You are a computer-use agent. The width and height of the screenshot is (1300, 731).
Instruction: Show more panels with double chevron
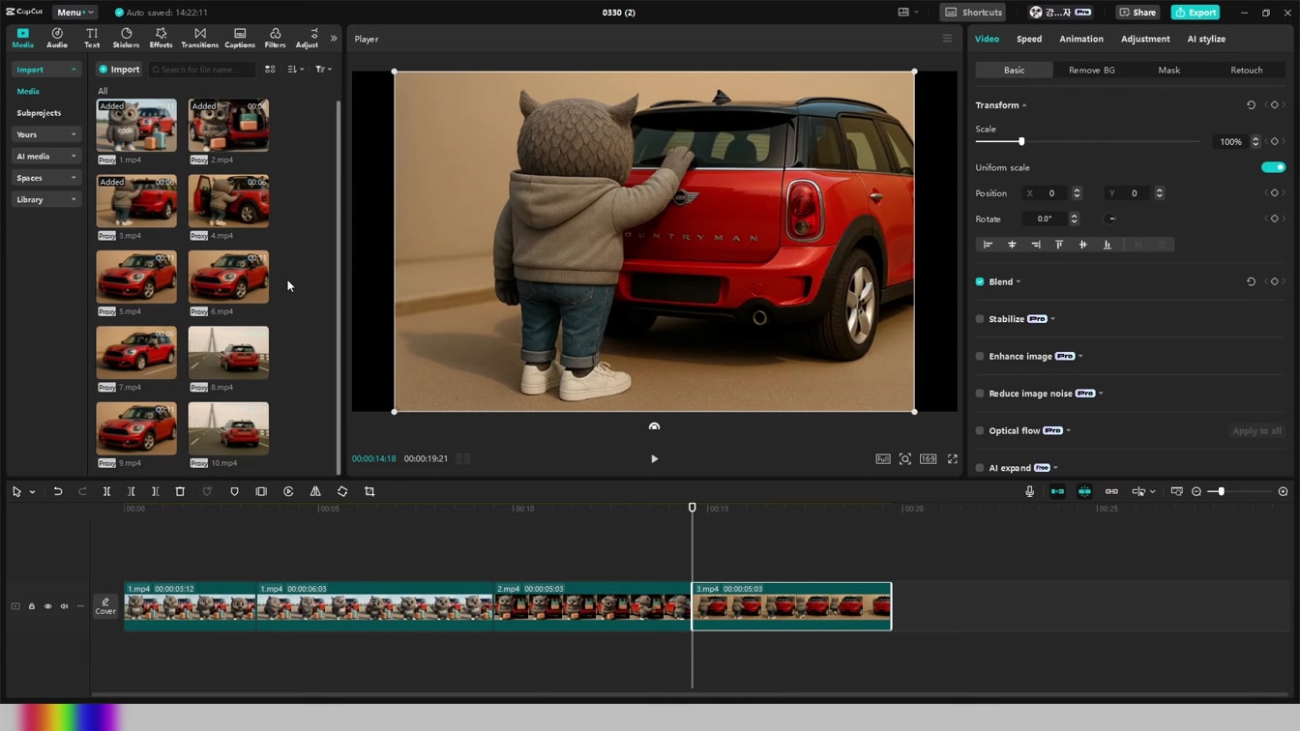tap(334, 39)
